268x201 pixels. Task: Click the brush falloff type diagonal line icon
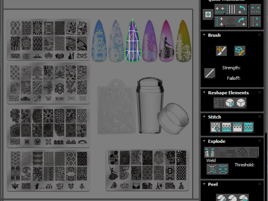pyautogui.click(x=210, y=73)
